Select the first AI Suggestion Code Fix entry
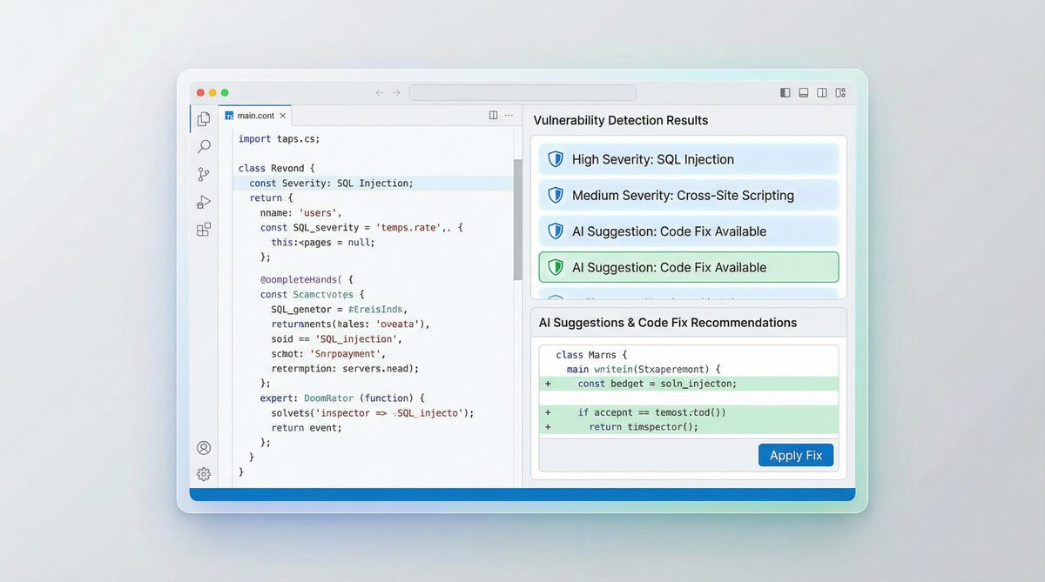The height and width of the screenshot is (582, 1045). coord(688,231)
